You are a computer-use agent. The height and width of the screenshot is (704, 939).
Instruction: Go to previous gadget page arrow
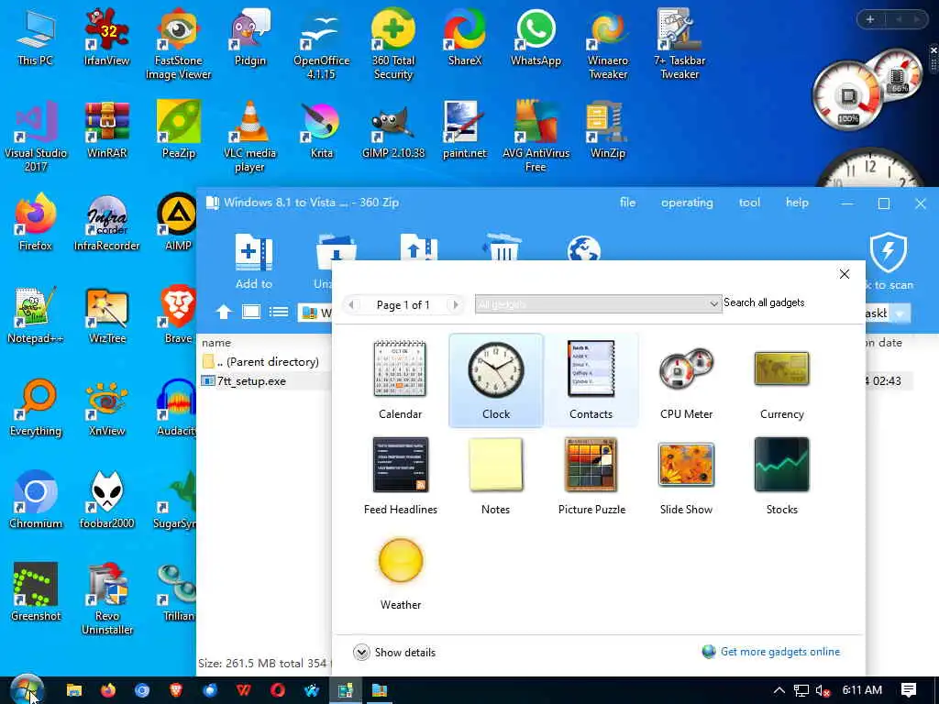[x=351, y=304]
